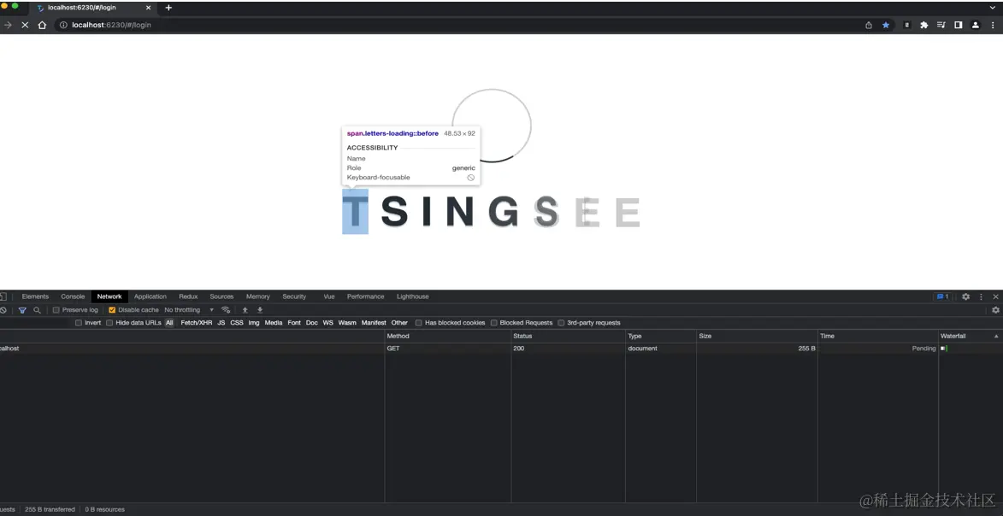Open Chrome's three-dot main menu

pos(993,25)
